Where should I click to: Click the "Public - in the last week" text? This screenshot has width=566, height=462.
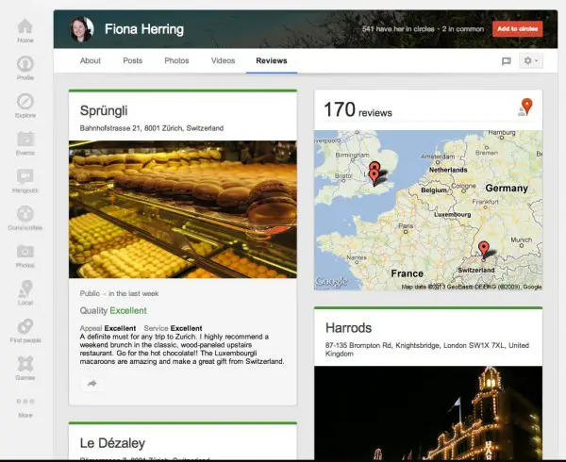119,293
